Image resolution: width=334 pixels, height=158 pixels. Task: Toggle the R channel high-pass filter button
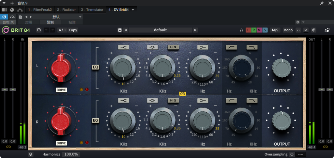(x=231, y=101)
